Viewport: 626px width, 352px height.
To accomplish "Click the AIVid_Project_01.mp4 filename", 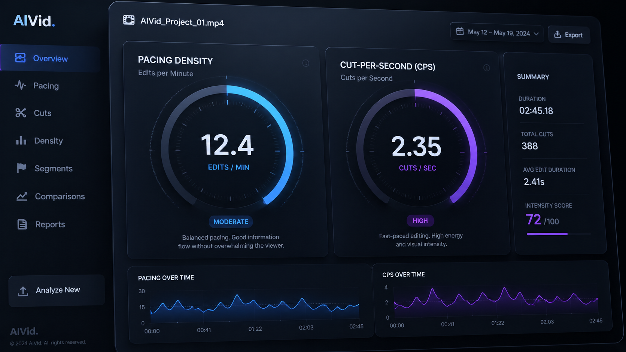I will click(x=182, y=22).
